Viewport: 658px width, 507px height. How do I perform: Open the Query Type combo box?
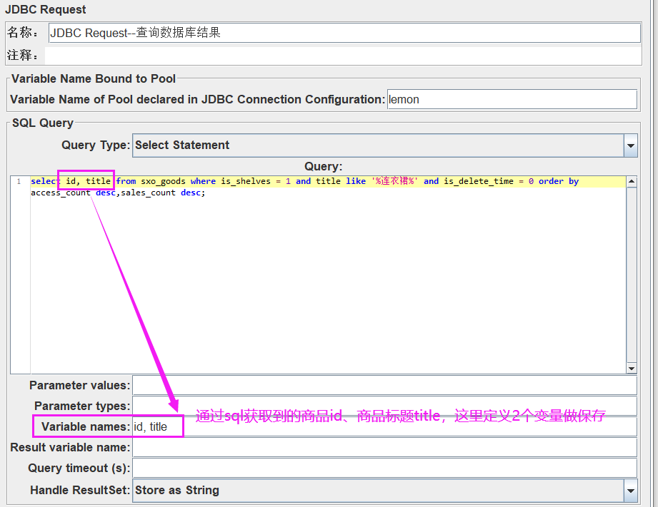pos(377,145)
